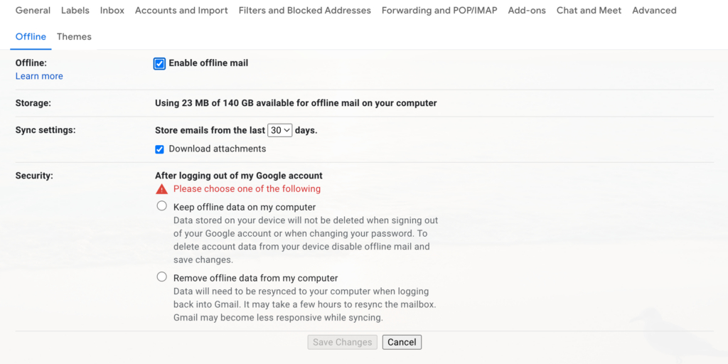
Task: Open the General settings tab
Action: (33, 10)
